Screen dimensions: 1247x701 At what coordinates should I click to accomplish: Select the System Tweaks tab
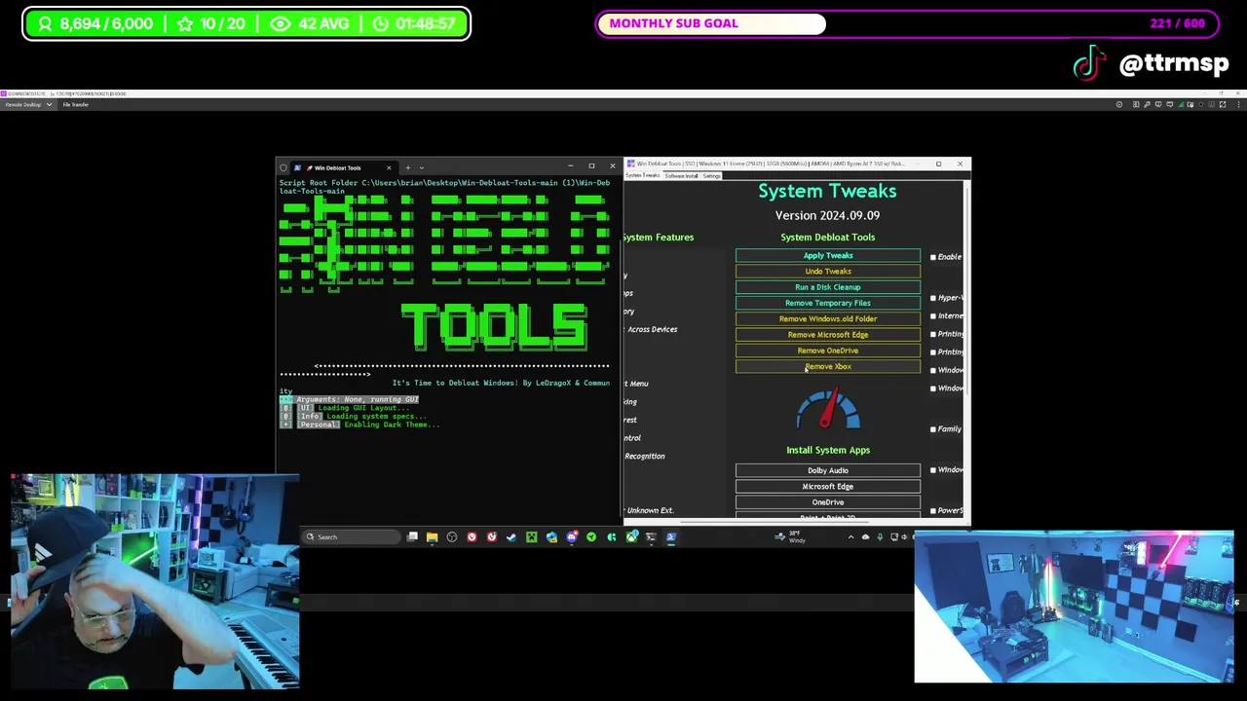(x=643, y=176)
